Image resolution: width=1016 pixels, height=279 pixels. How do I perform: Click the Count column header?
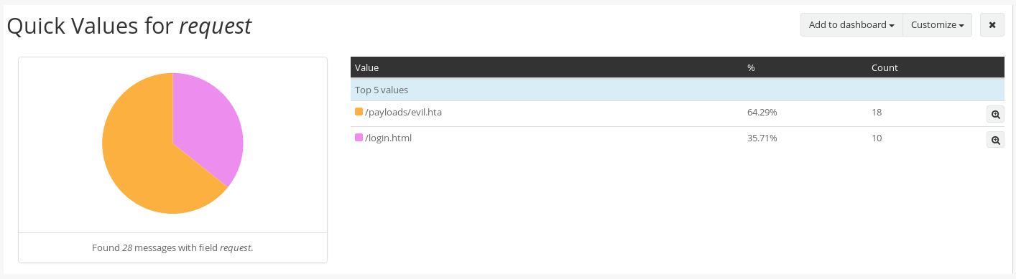pyautogui.click(x=885, y=67)
